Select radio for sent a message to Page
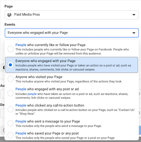This screenshot has width=141, height=142. [10, 123]
